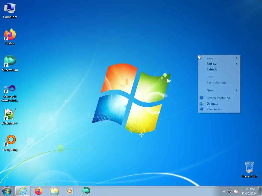Choose Refresh from the context menu

pos(219,69)
